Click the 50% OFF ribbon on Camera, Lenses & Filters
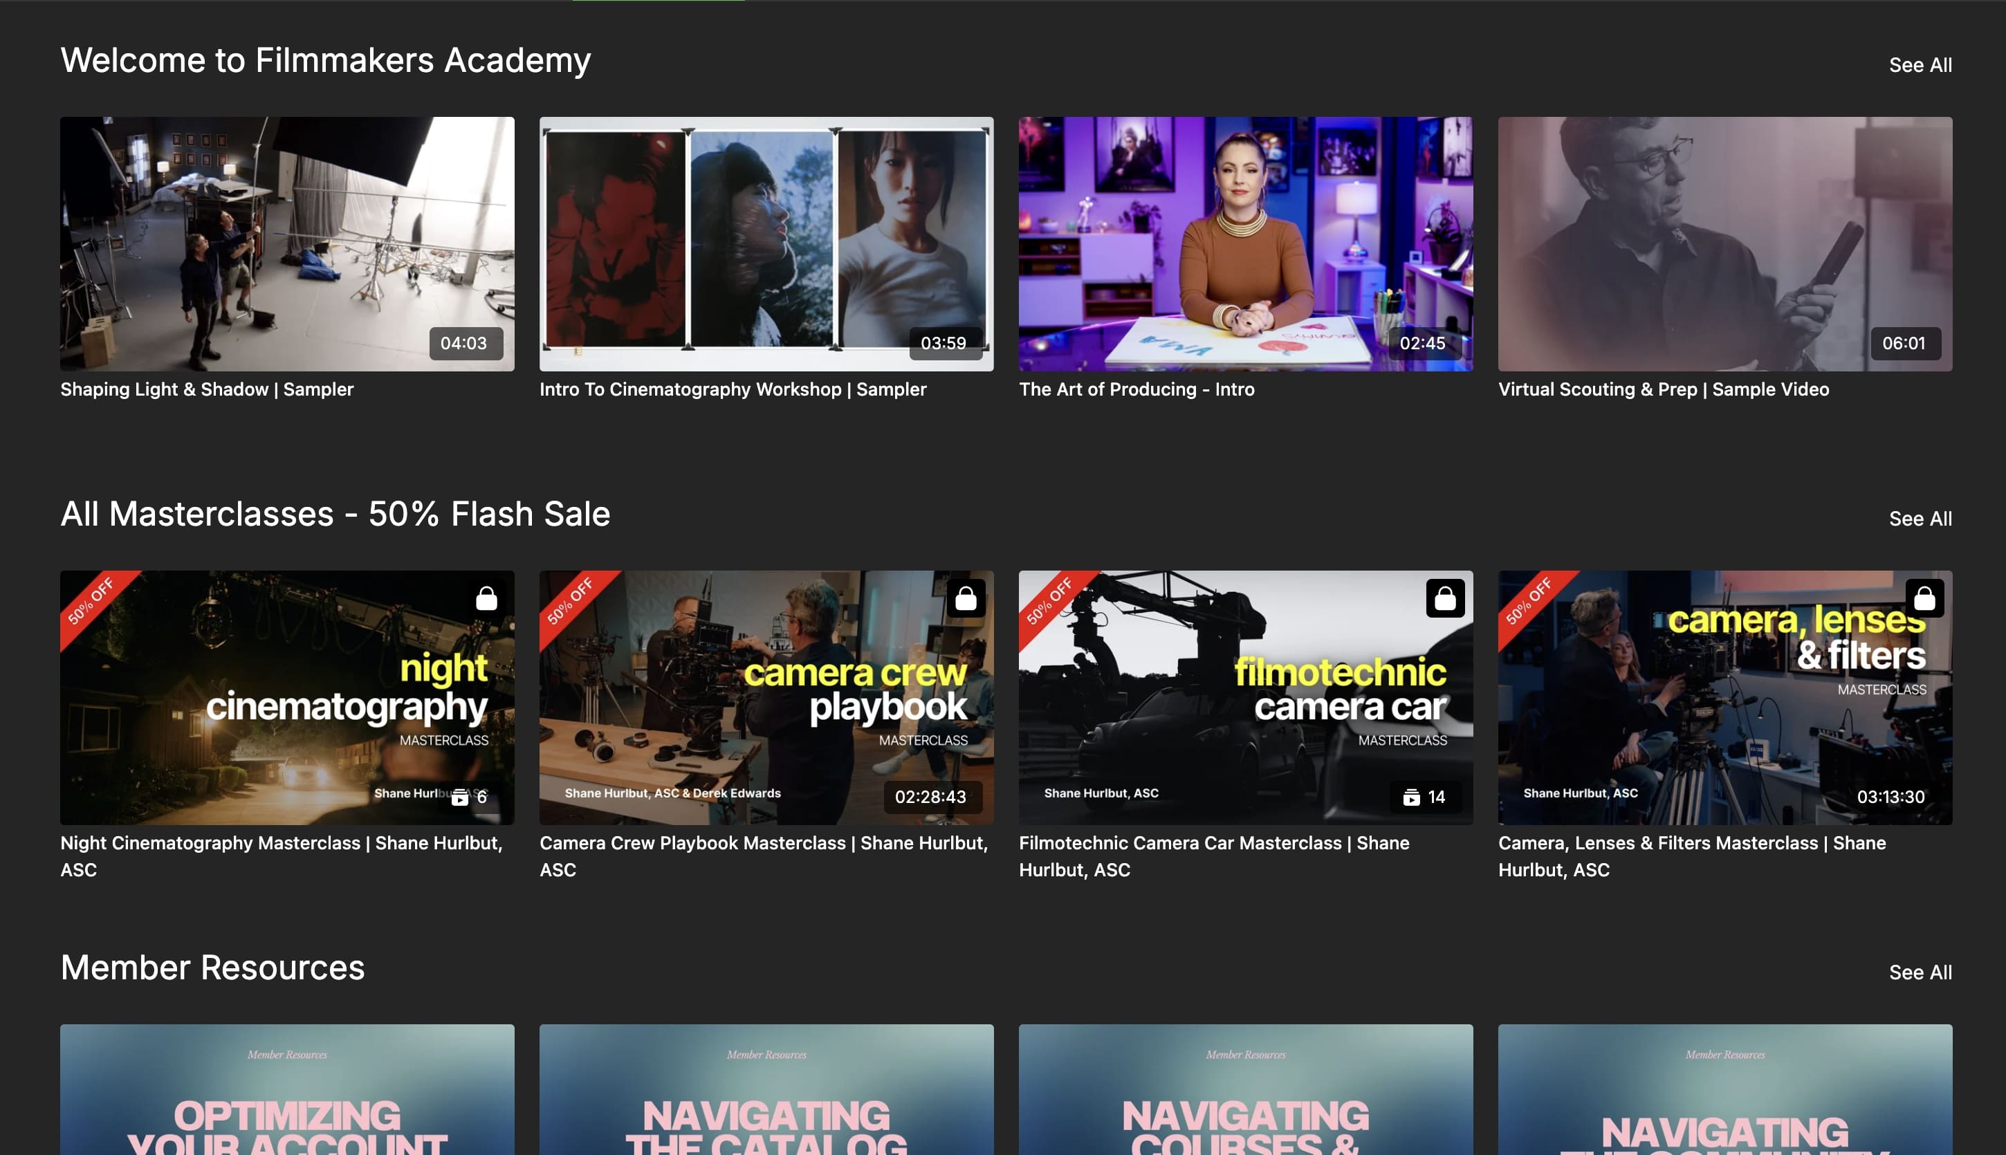This screenshot has height=1155, width=2006. pos(1529,601)
